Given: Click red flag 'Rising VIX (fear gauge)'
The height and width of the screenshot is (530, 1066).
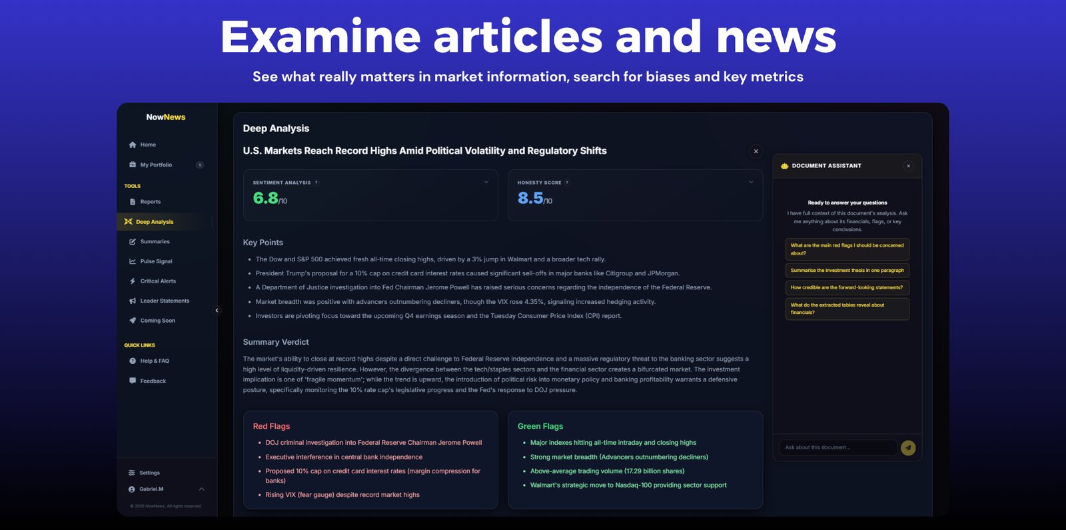Looking at the screenshot, I should [x=342, y=495].
